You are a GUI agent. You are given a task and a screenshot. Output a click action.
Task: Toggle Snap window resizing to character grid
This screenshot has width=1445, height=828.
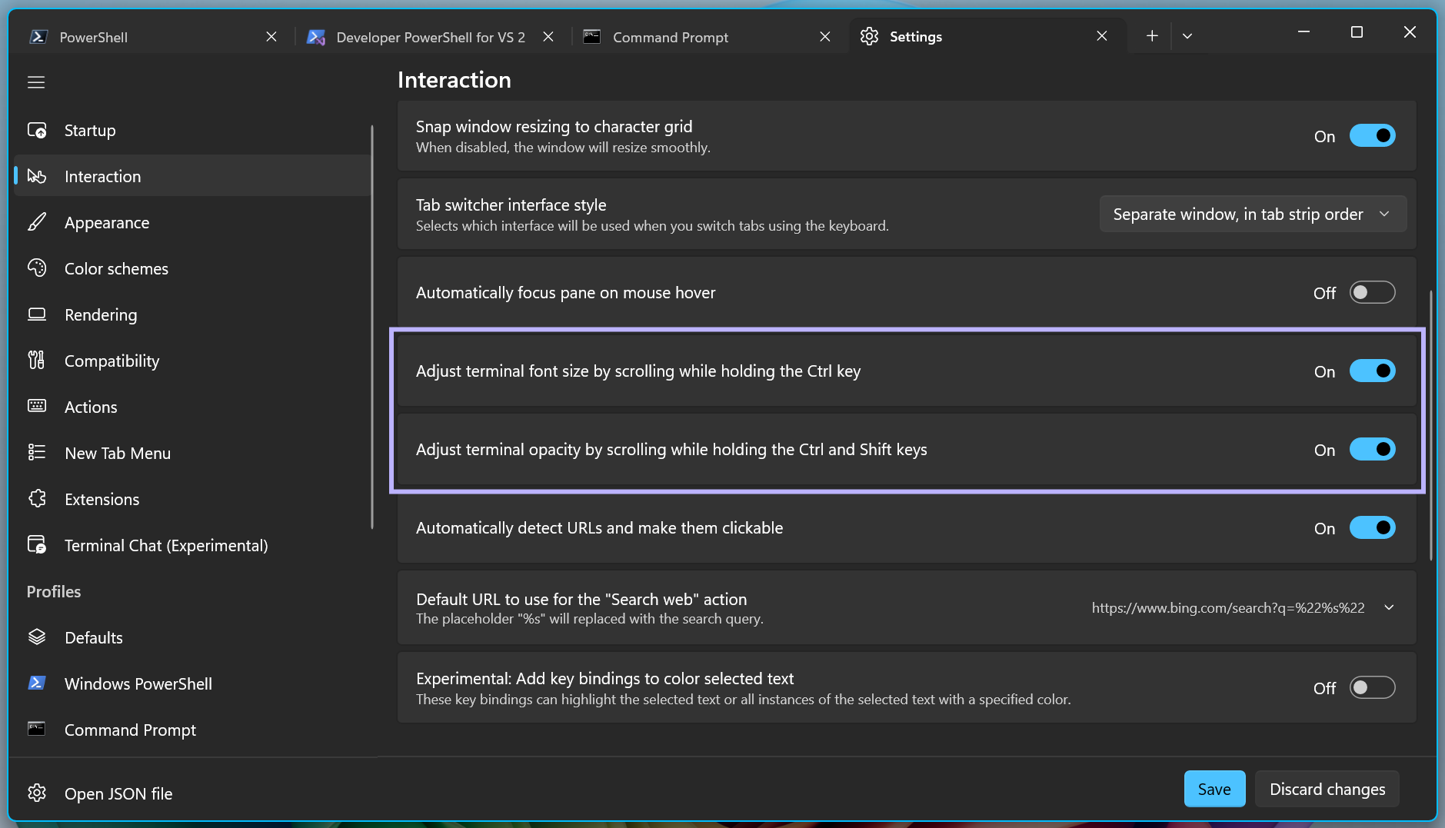(1372, 136)
